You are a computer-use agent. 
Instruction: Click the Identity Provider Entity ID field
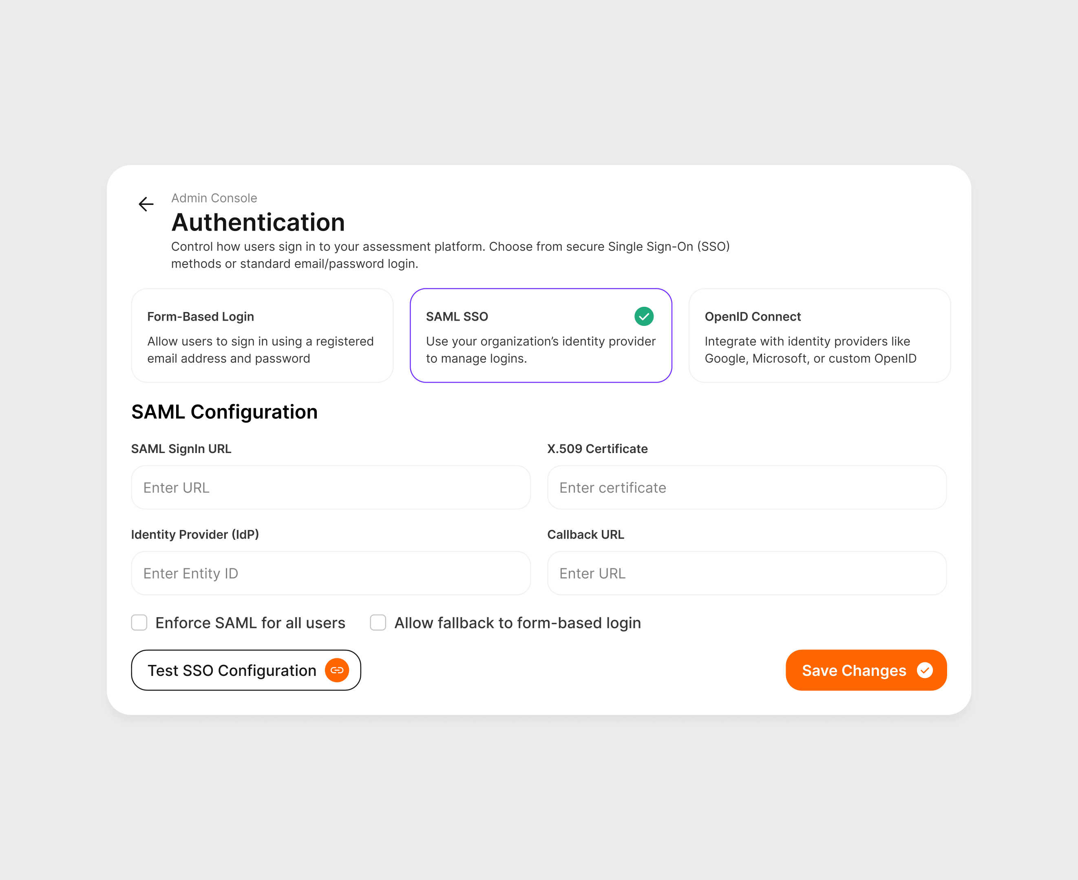[x=330, y=573]
